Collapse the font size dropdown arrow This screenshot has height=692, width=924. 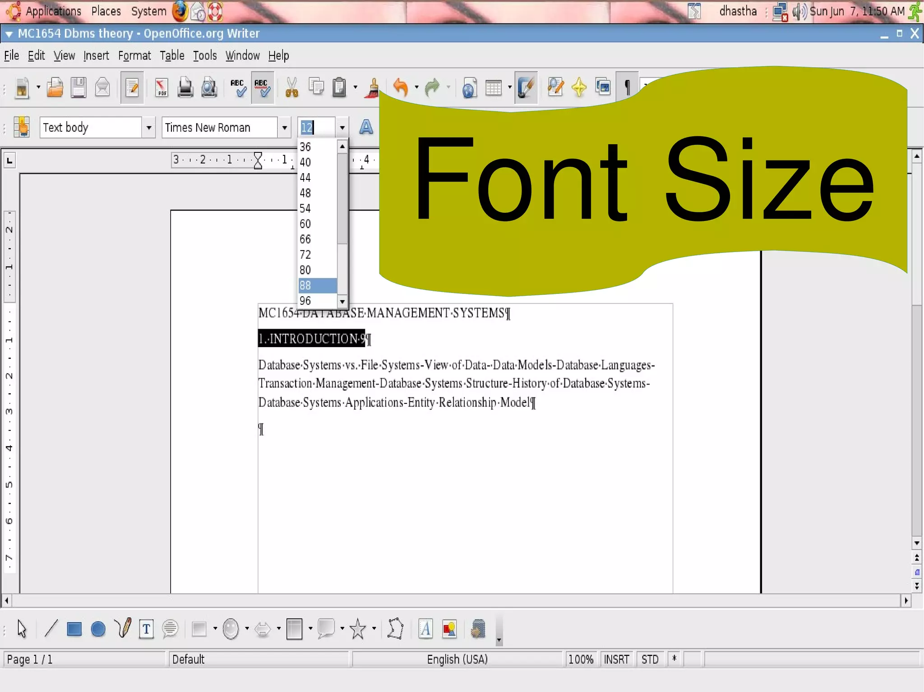(342, 128)
